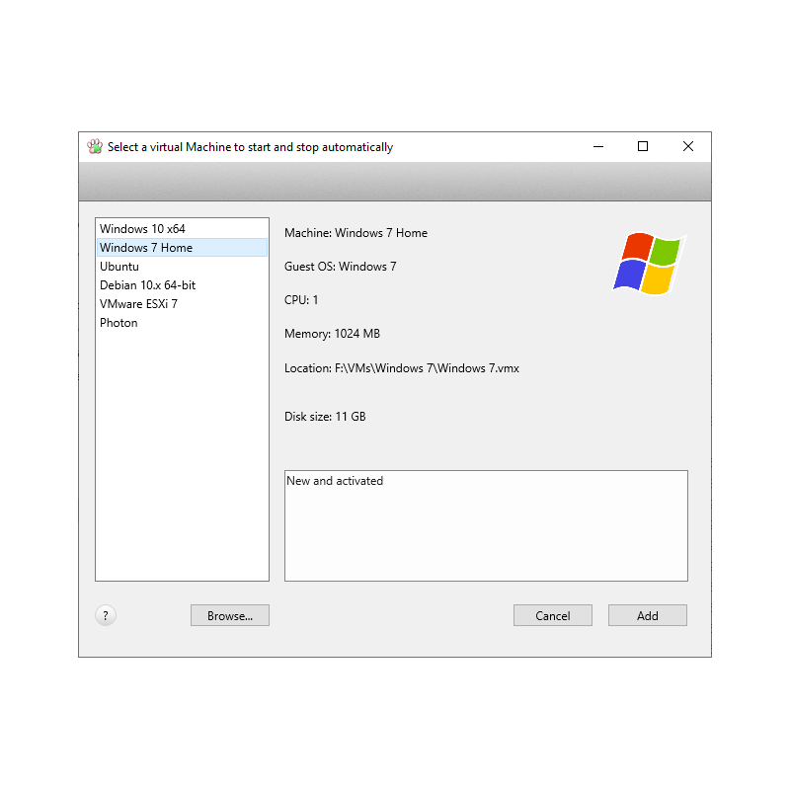This screenshot has height=790, width=790.
Task: Pick Debian 10.x 64-bit virtual machine
Action: (x=147, y=285)
